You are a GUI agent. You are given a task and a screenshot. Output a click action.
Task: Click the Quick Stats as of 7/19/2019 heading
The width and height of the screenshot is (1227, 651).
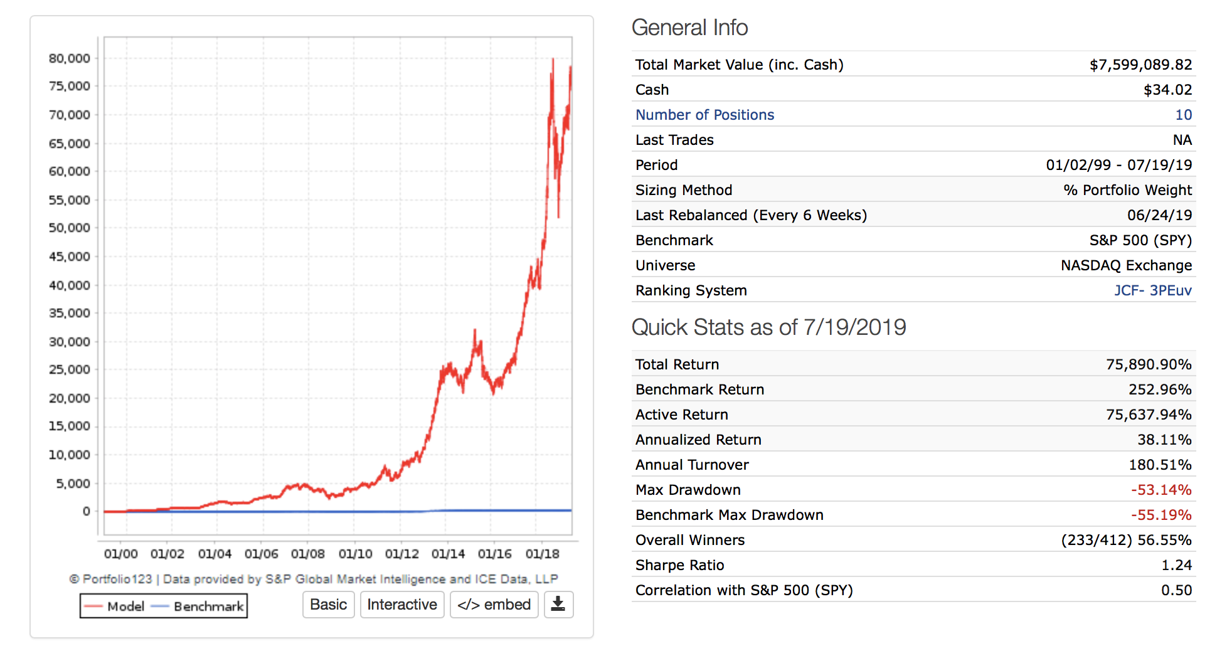(768, 327)
